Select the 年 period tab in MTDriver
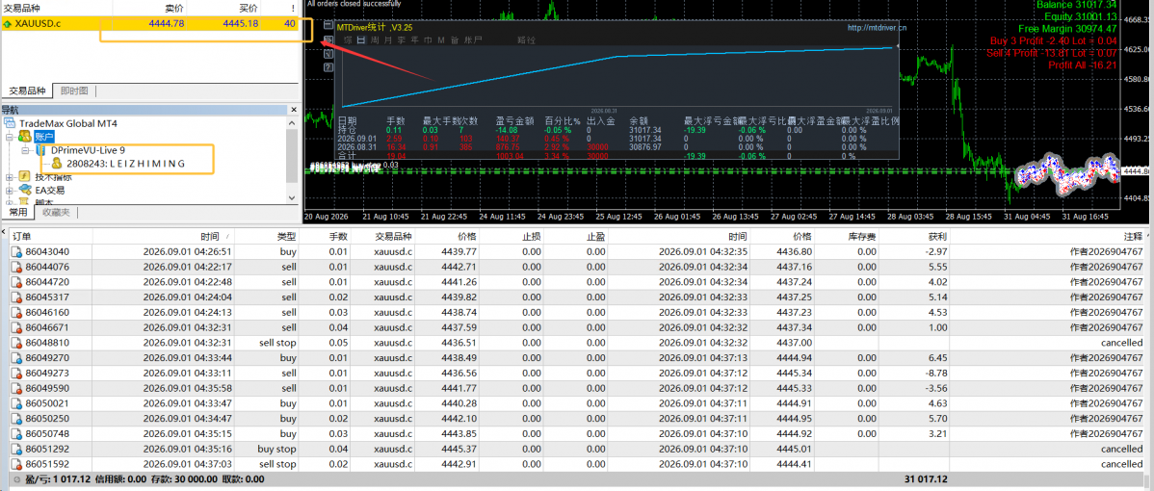 pos(414,39)
